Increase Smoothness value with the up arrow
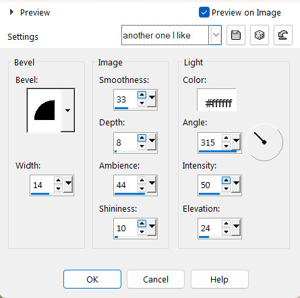This screenshot has height=298, width=300. point(142,95)
